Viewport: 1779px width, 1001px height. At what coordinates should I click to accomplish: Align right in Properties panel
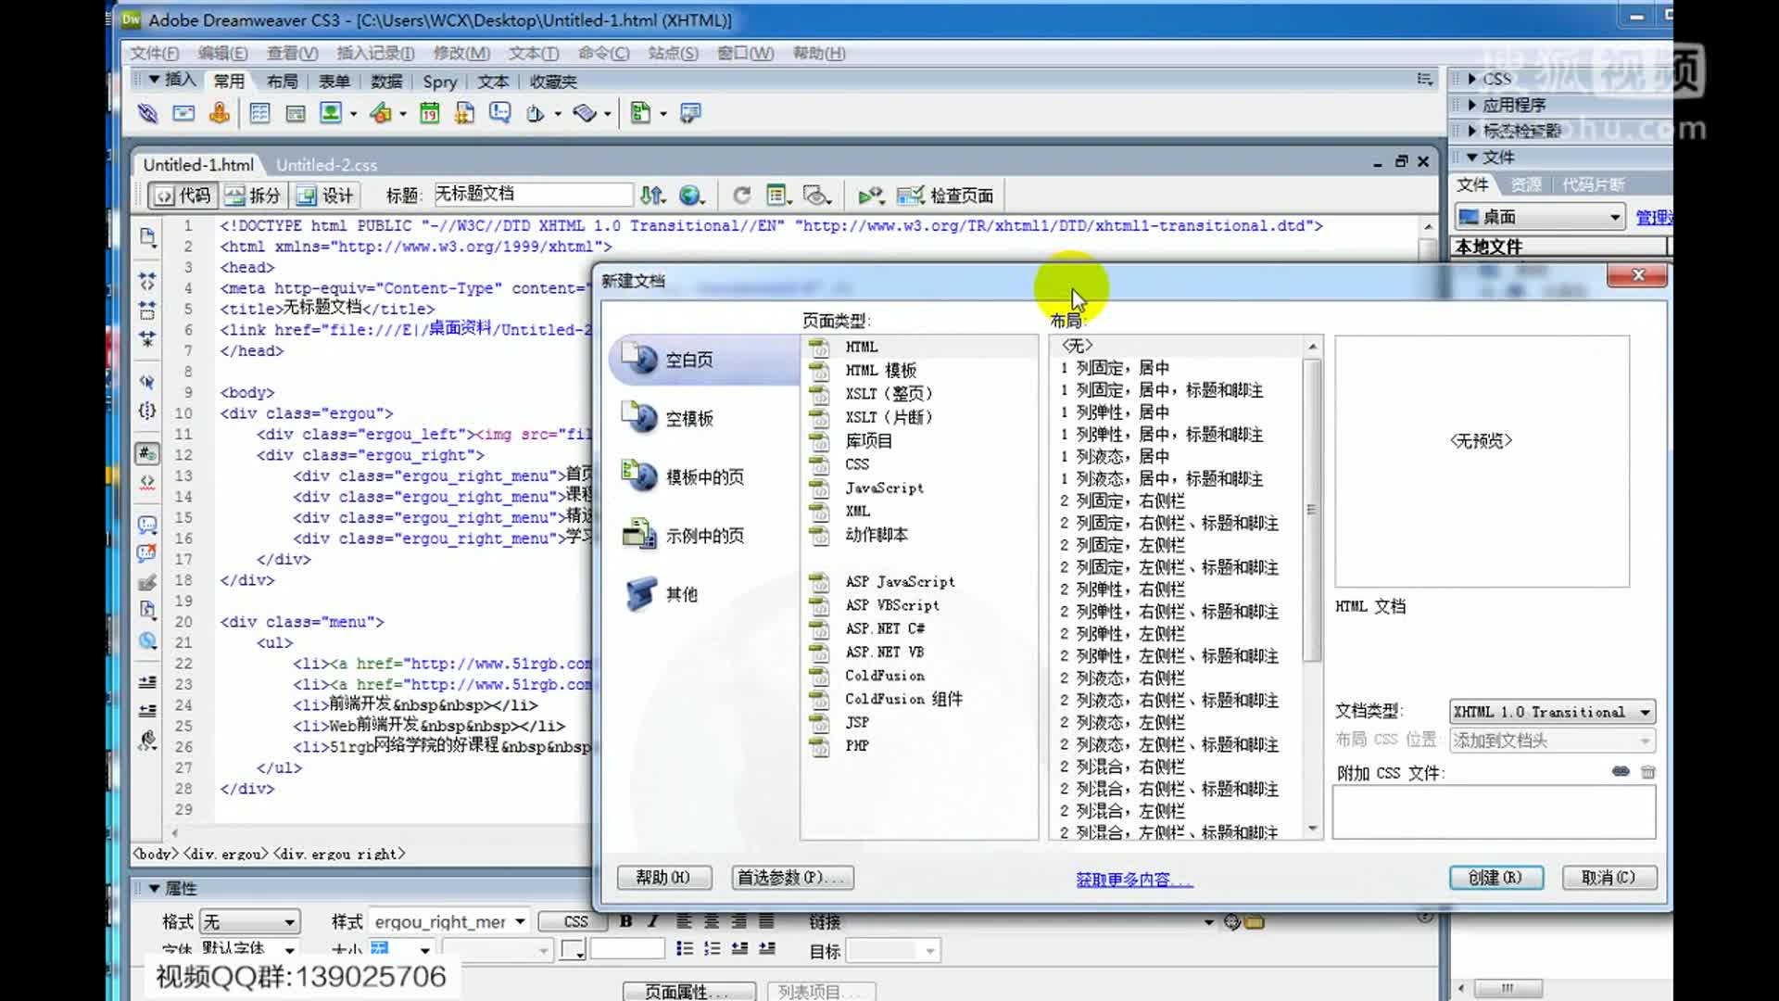(x=739, y=921)
